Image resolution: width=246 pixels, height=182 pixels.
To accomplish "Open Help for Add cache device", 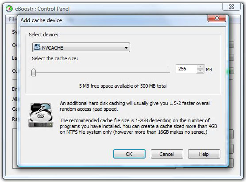I will coord(204,154).
